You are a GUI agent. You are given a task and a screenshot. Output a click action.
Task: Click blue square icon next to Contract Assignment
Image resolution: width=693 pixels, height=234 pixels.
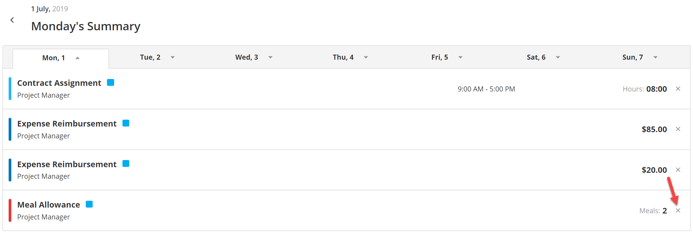pos(111,83)
